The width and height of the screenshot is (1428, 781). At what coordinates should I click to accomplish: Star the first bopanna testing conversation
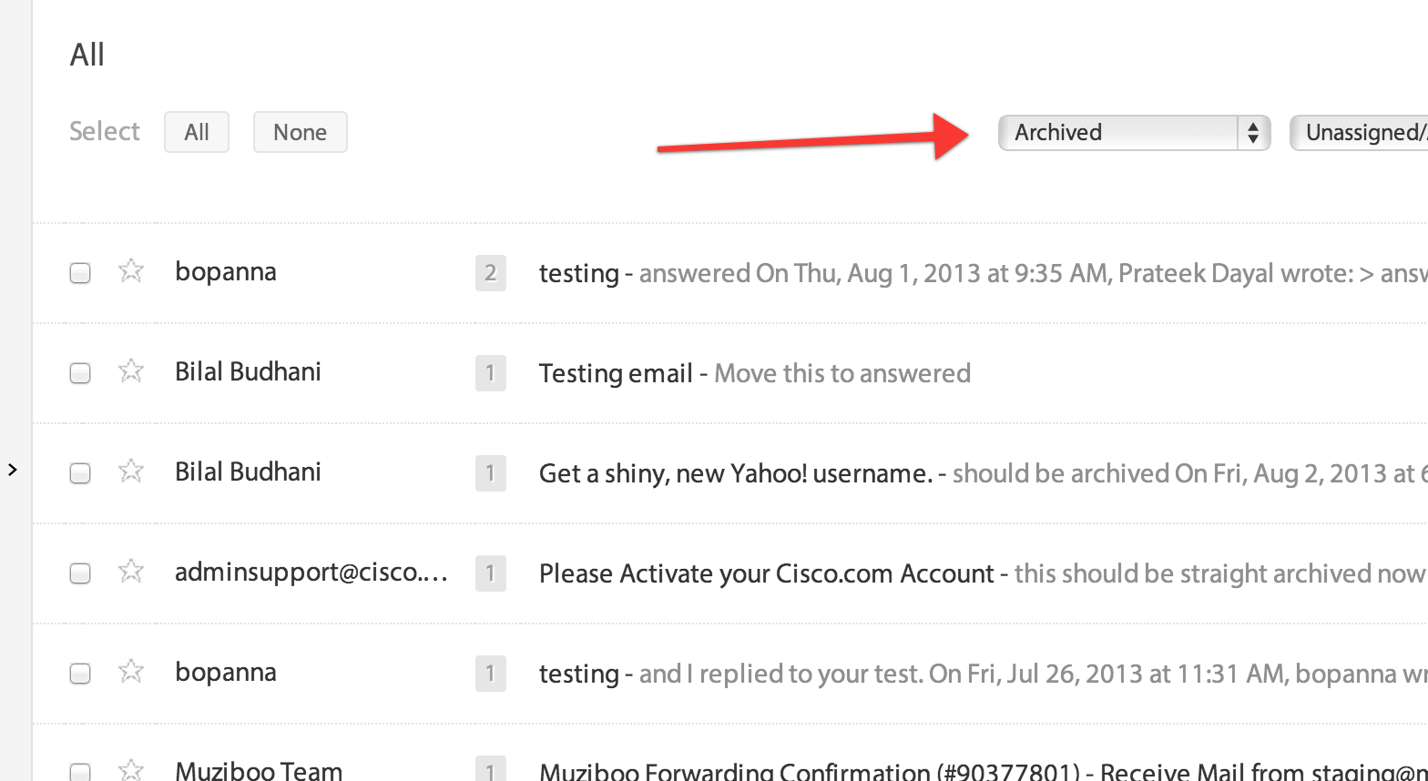131,270
